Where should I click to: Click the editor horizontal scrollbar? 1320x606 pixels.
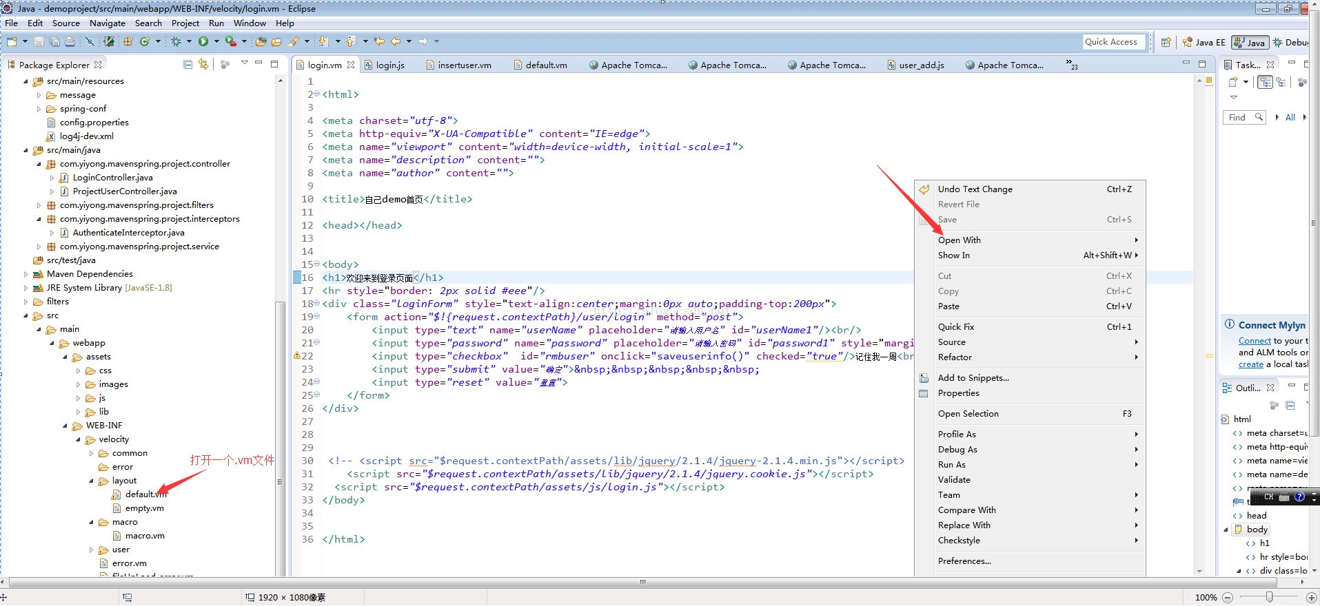pos(642,582)
